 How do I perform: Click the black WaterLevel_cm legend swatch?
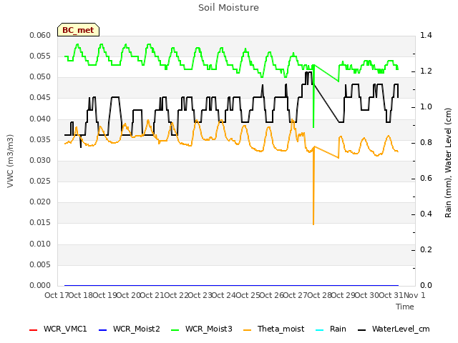[362, 330]
